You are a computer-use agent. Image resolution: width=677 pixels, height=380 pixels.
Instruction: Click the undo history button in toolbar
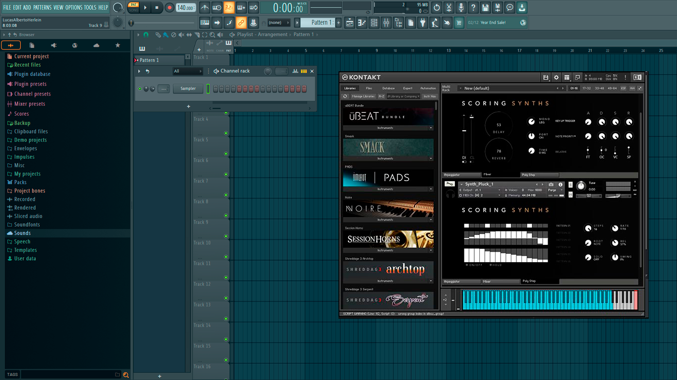click(x=437, y=7)
